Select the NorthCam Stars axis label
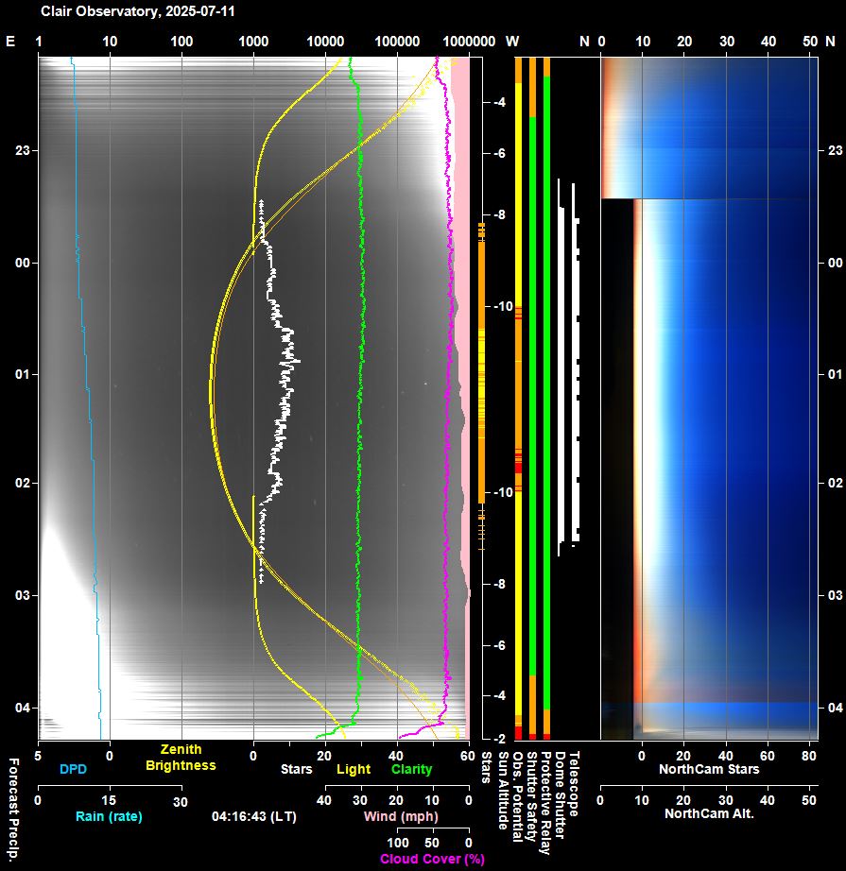The image size is (846, 871). (x=707, y=770)
